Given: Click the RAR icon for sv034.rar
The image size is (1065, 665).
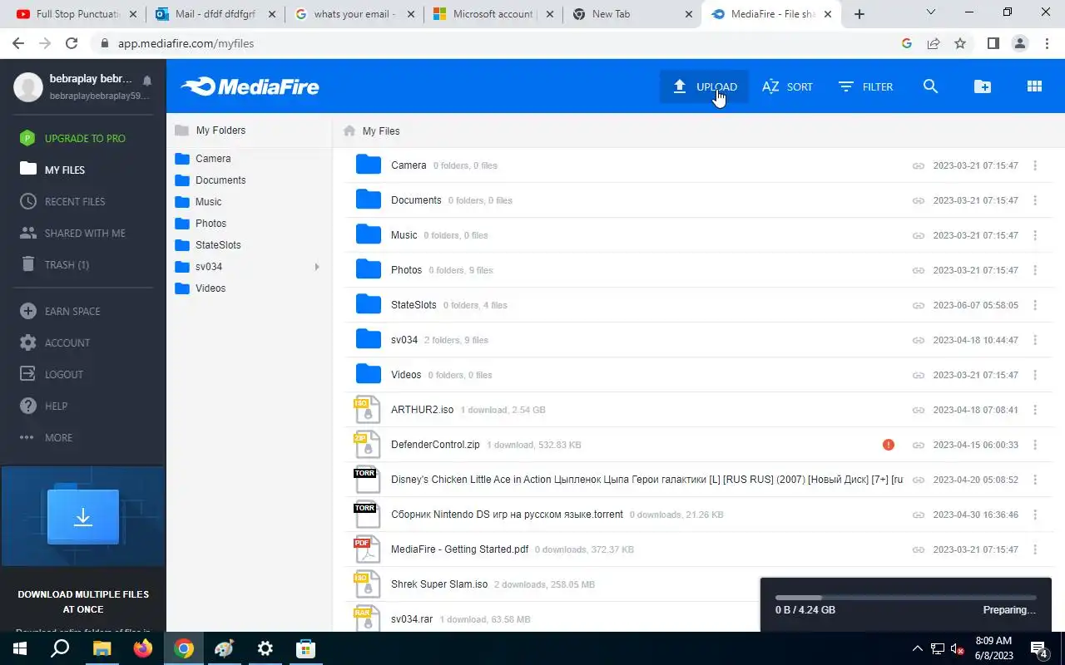Looking at the screenshot, I should [x=367, y=619].
